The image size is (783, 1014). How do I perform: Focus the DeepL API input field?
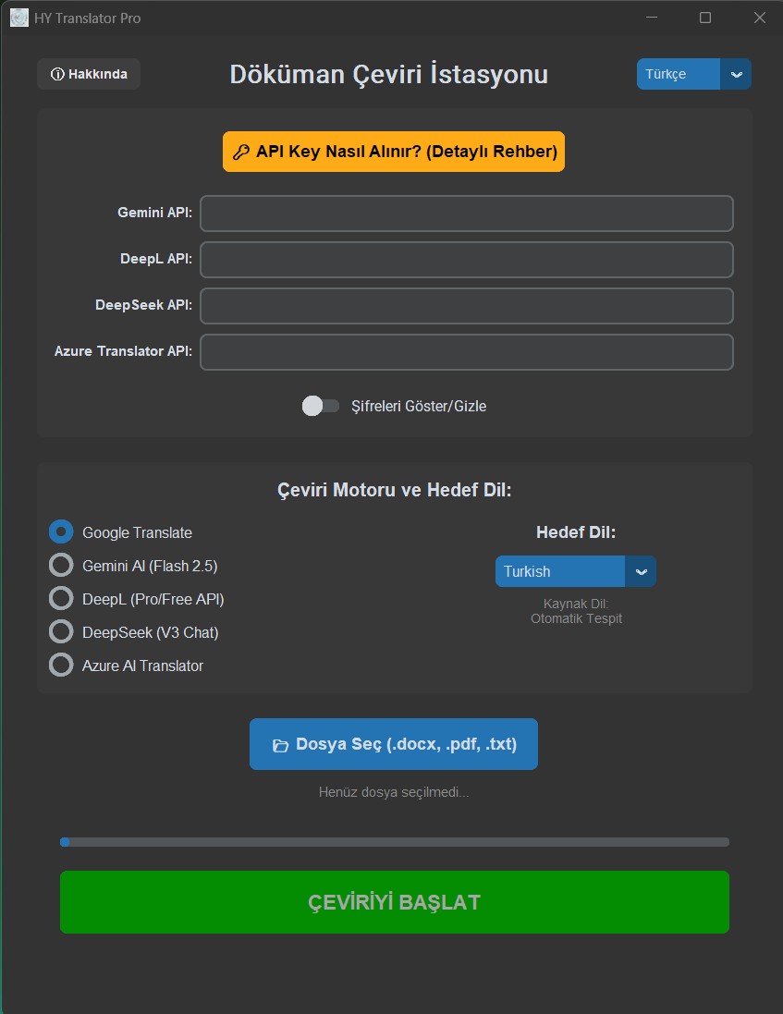pos(467,260)
